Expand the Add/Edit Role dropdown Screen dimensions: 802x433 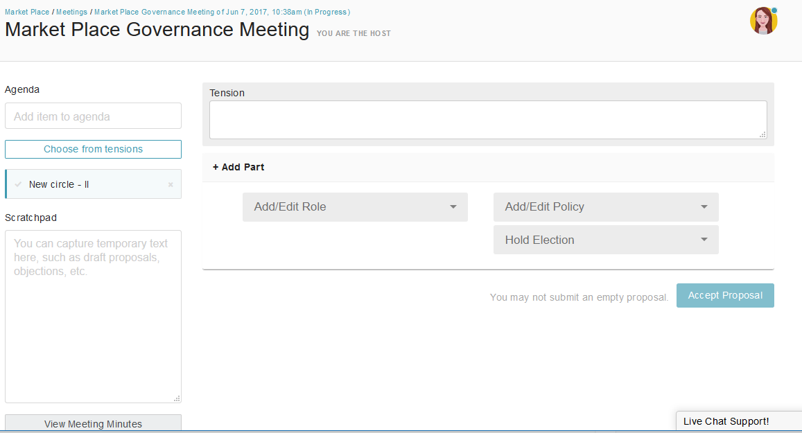tap(355, 207)
